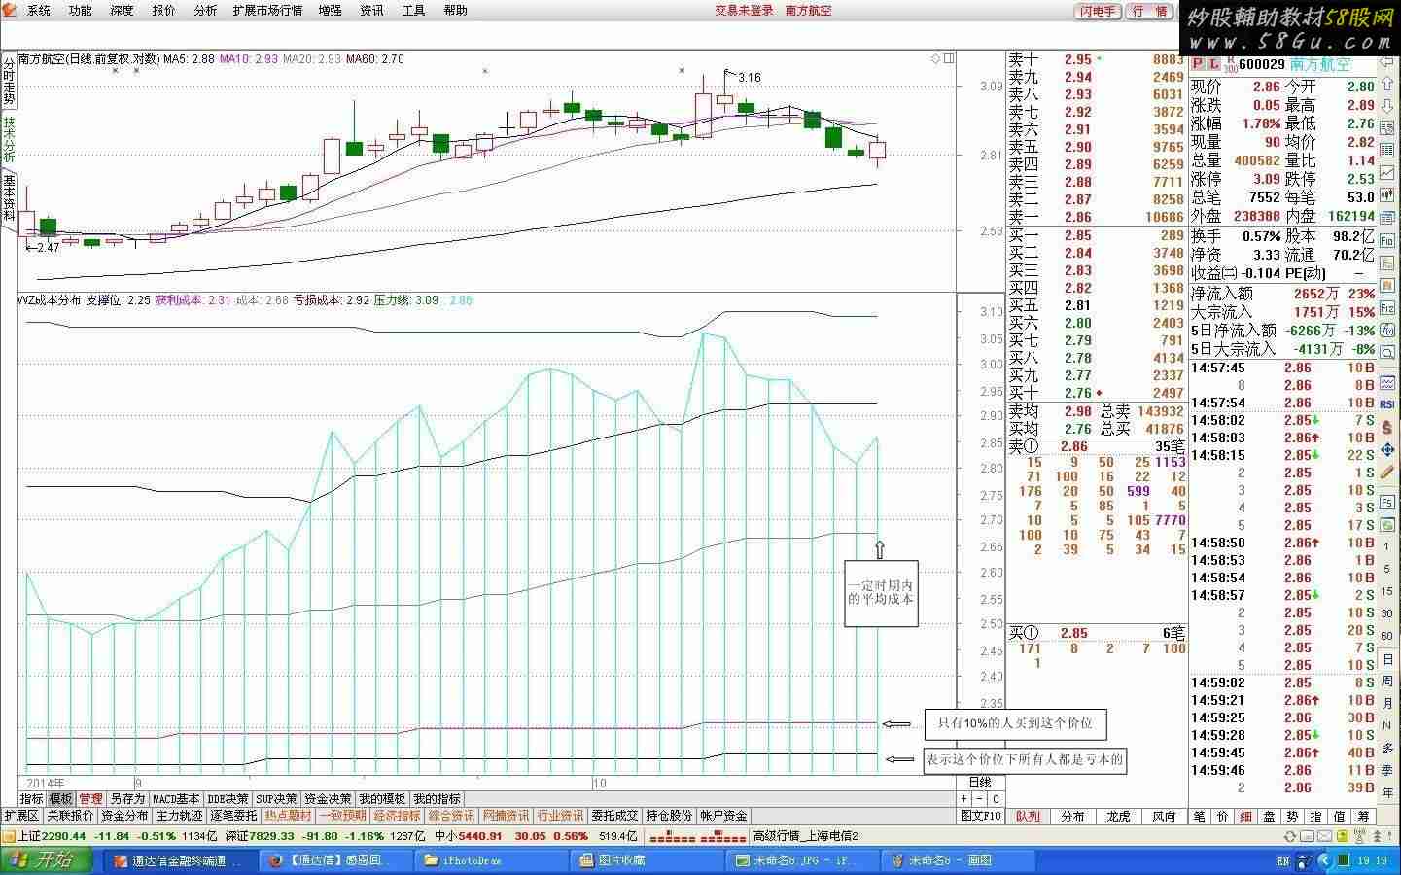Select the 资金决策 template tab

click(x=328, y=799)
